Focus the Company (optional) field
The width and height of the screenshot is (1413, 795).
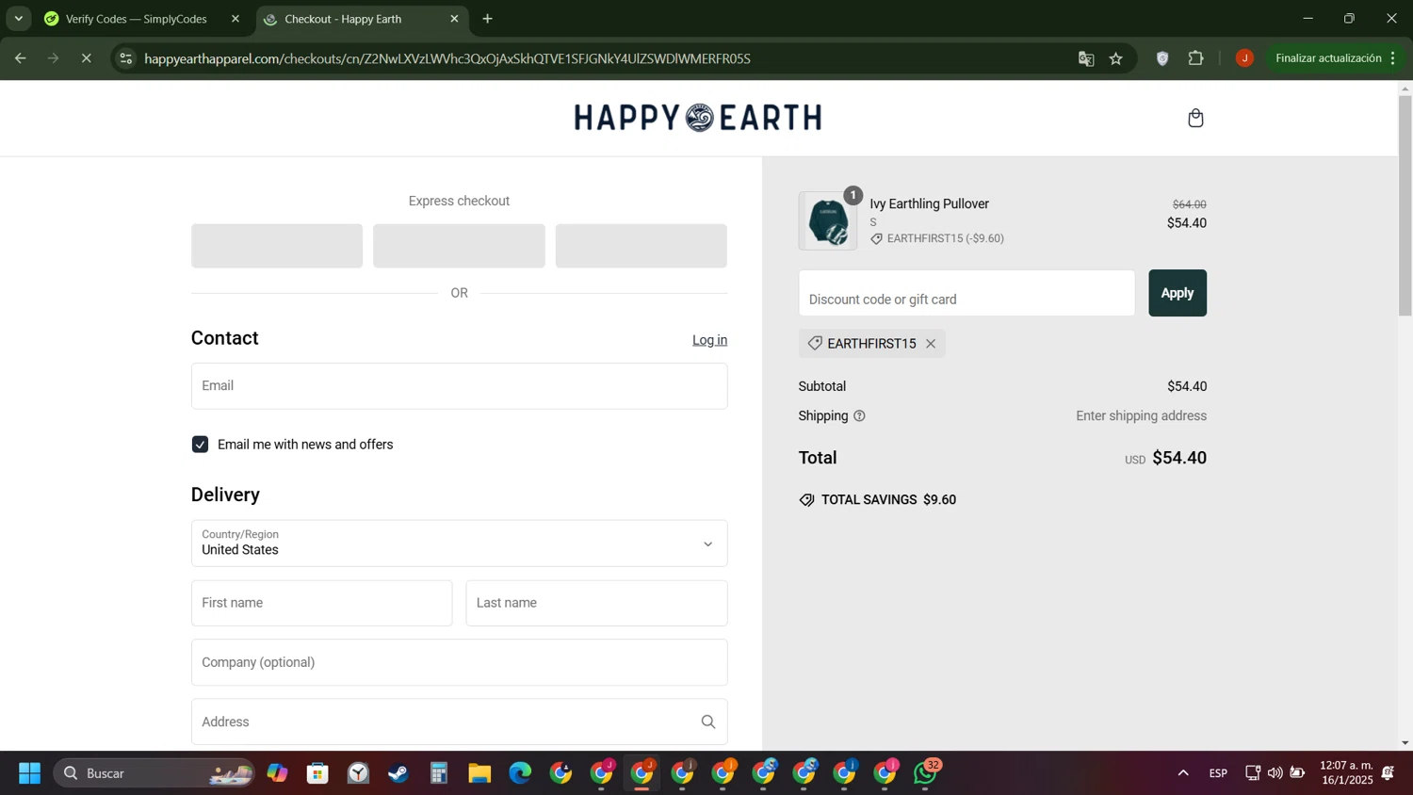tap(459, 662)
